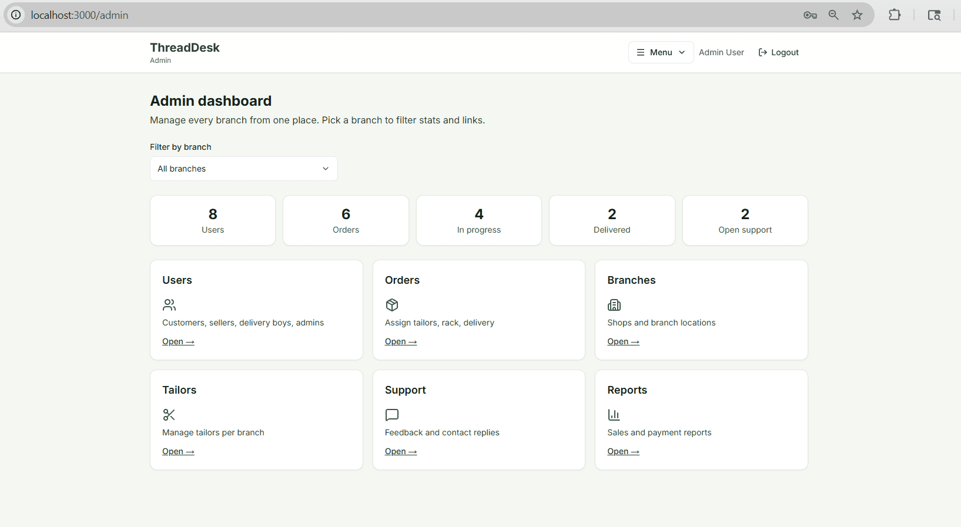Click the Support card heading

405,390
